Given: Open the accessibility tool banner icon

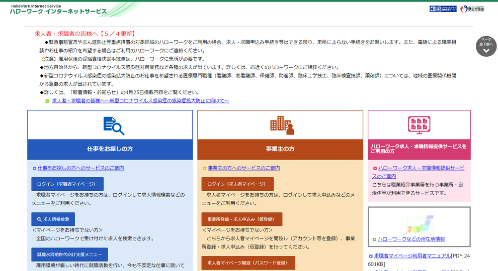Looking at the screenshot, I should [443, 9].
